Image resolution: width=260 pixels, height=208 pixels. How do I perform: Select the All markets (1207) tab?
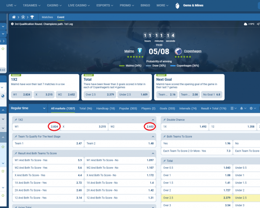coord(63,109)
